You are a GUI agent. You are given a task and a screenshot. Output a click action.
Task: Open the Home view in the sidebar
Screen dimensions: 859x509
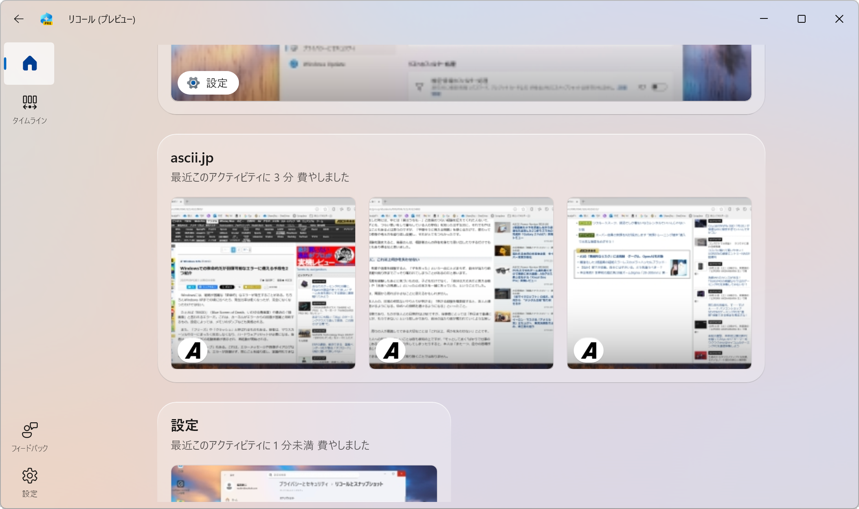(x=29, y=64)
